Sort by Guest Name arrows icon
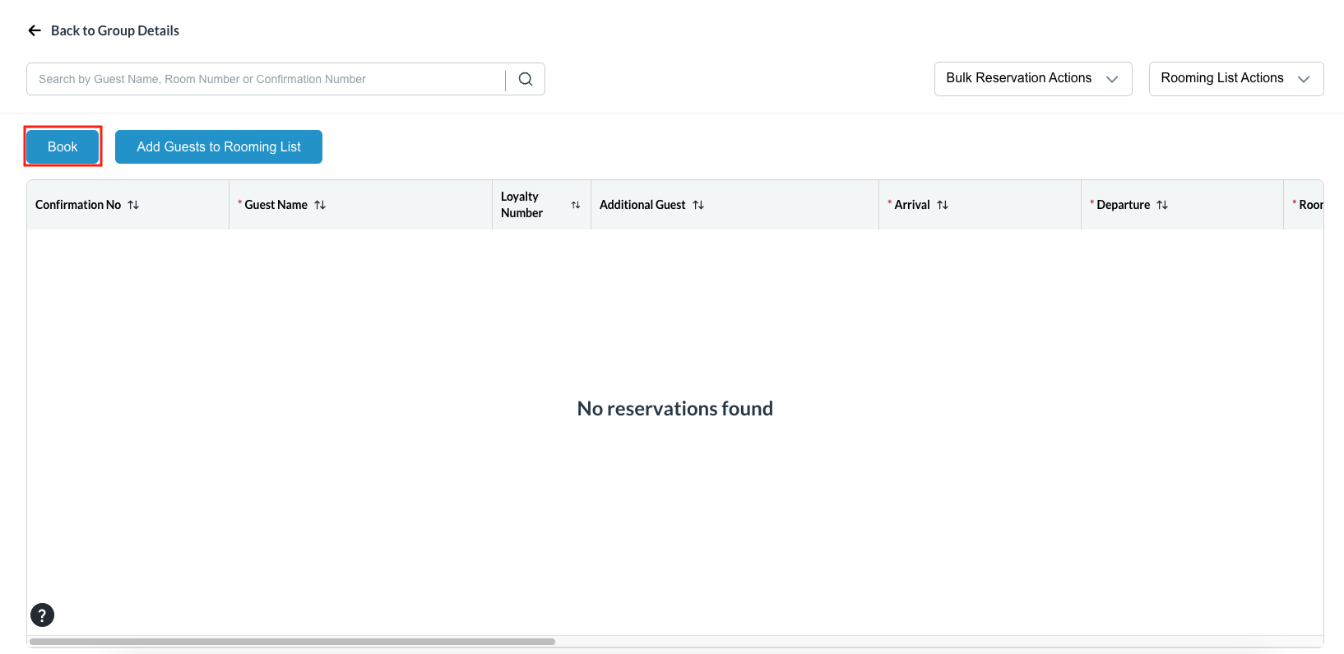Viewport: 1344px width, 654px height. coord(320,205)
